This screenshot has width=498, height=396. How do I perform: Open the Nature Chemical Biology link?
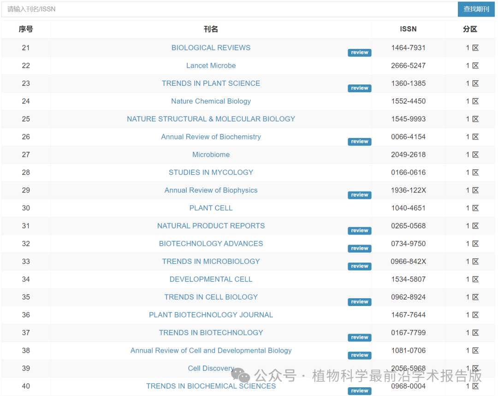pyautogui.click(x=211, y=101)
